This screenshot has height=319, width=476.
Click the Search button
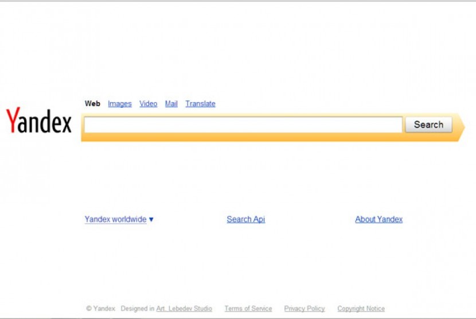click(x=428, y=125)
